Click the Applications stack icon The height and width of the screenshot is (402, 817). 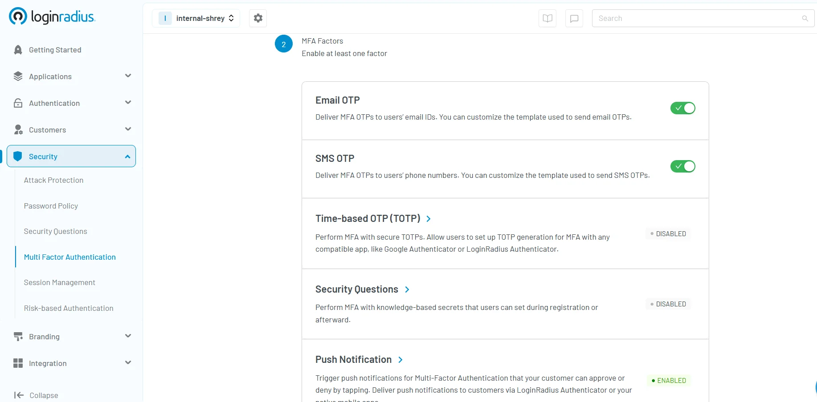click(x=18, y=76)
